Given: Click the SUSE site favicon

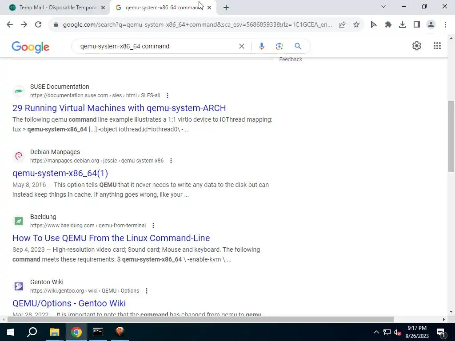Looking at the screenshot, I should click(19, 91).
